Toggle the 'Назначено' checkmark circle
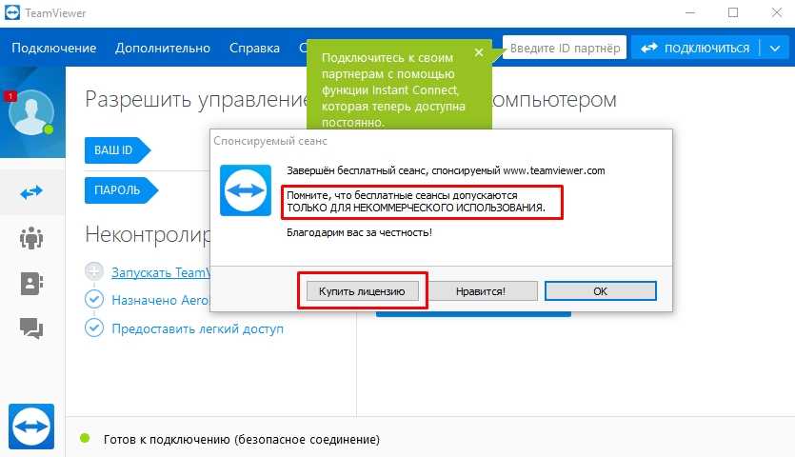795x457 pixels. pos(93,300)
